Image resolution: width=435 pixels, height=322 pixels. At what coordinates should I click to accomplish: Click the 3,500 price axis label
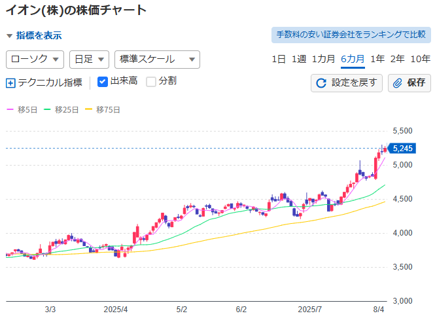pos(402,267)
